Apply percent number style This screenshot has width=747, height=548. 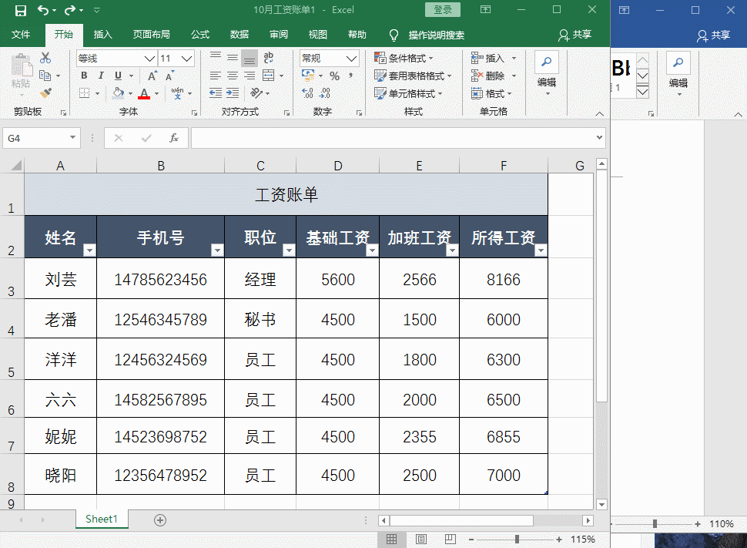click(x=335, y=76)
